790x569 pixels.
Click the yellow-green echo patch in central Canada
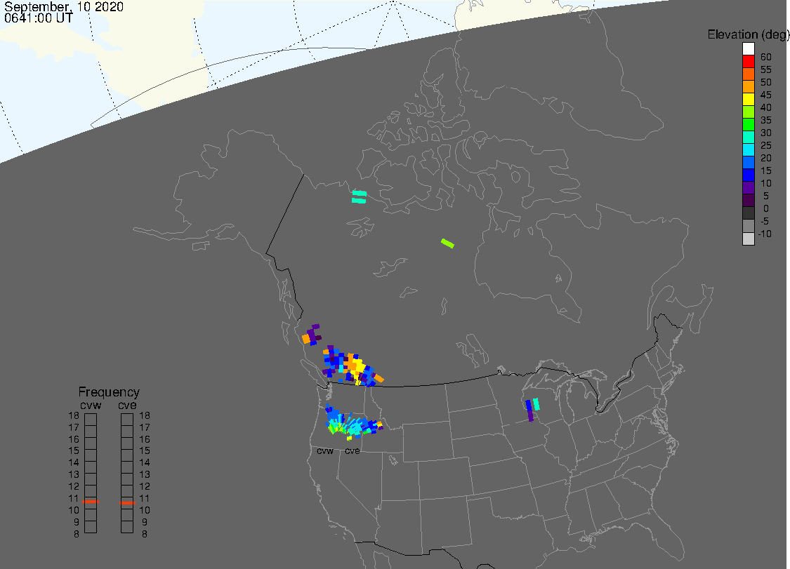pos(447,243)
